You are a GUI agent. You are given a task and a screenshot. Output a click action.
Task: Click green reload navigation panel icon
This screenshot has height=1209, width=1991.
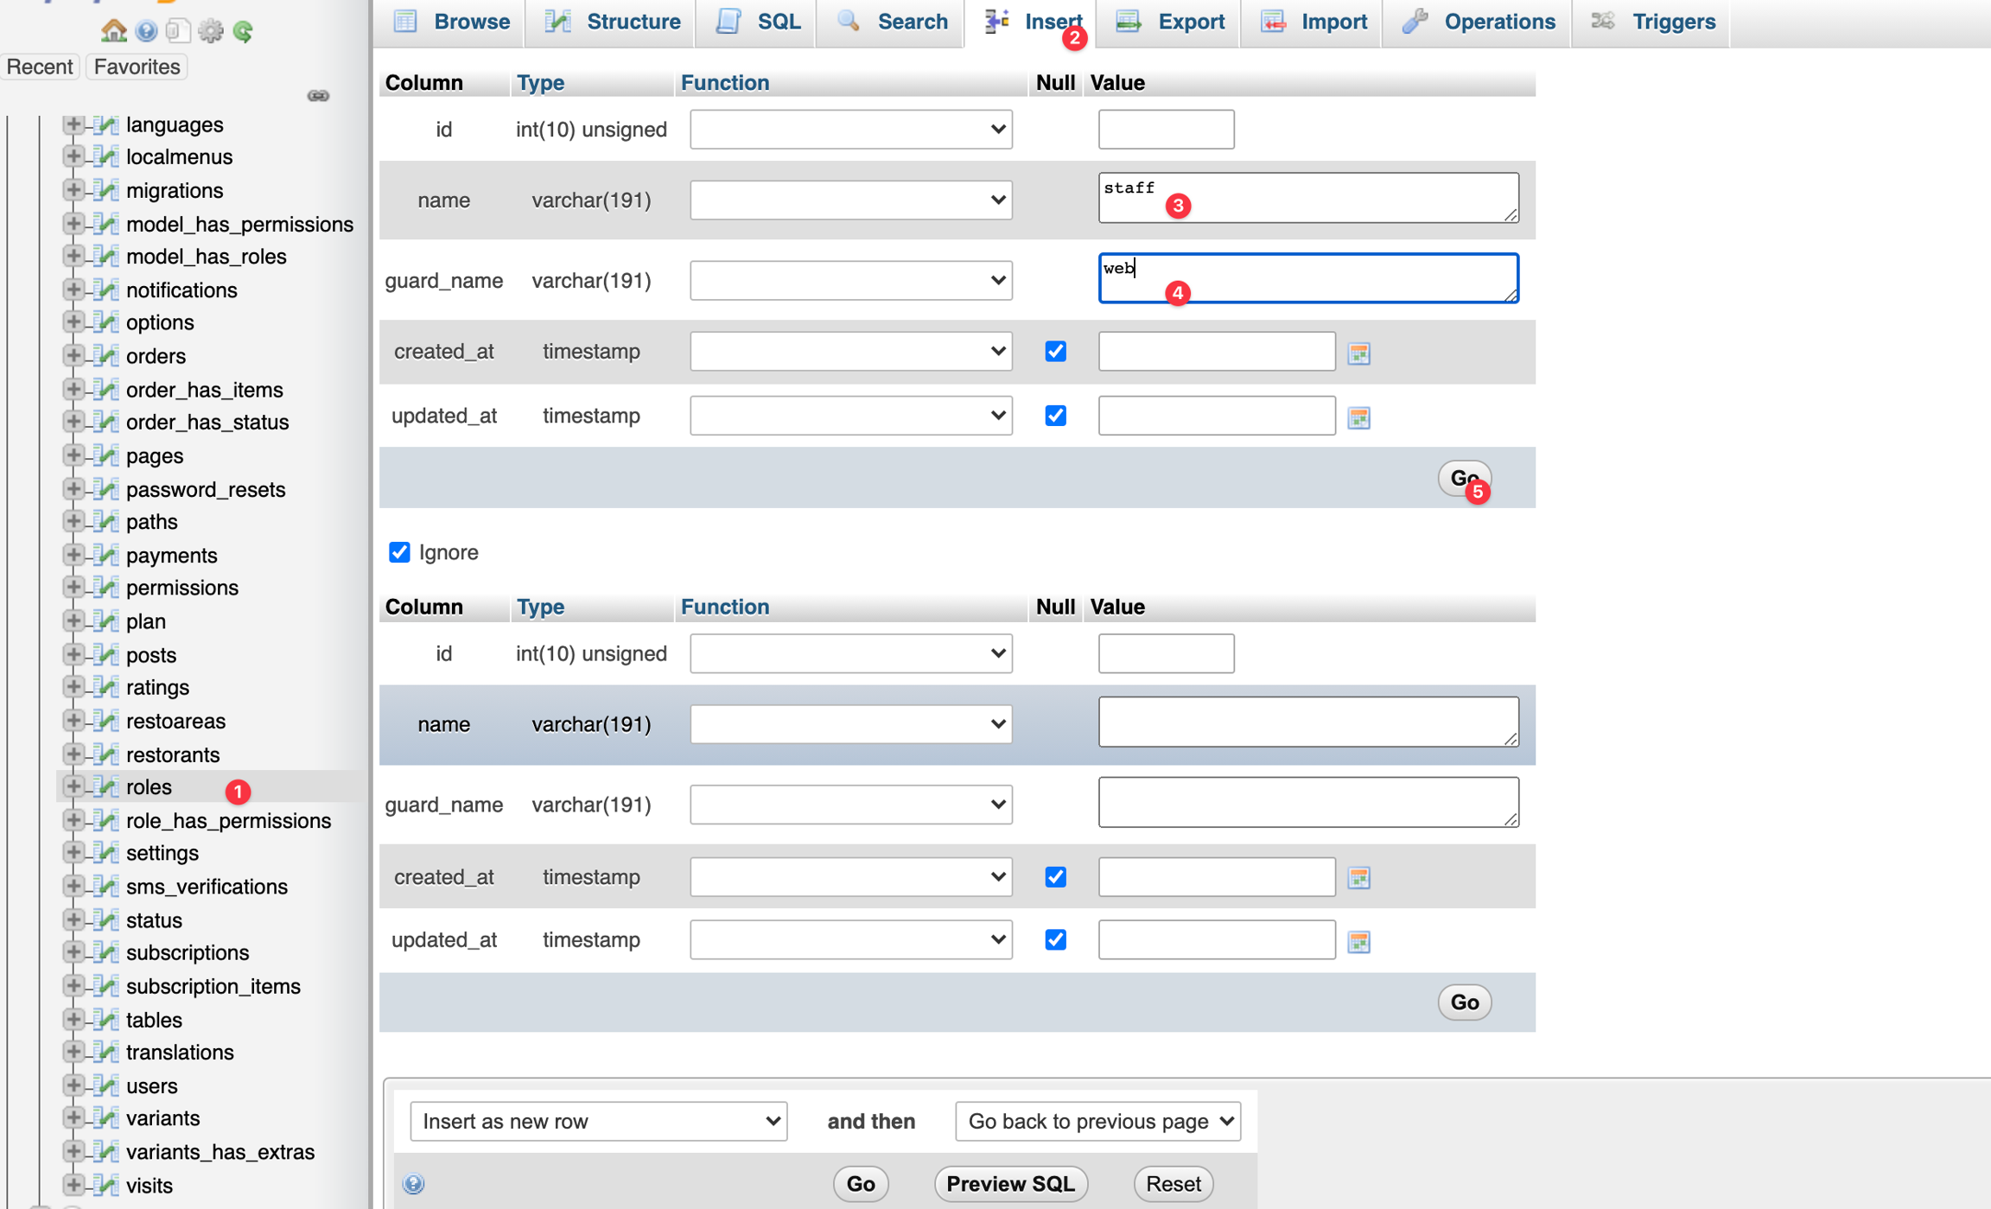tap(243, 31)
